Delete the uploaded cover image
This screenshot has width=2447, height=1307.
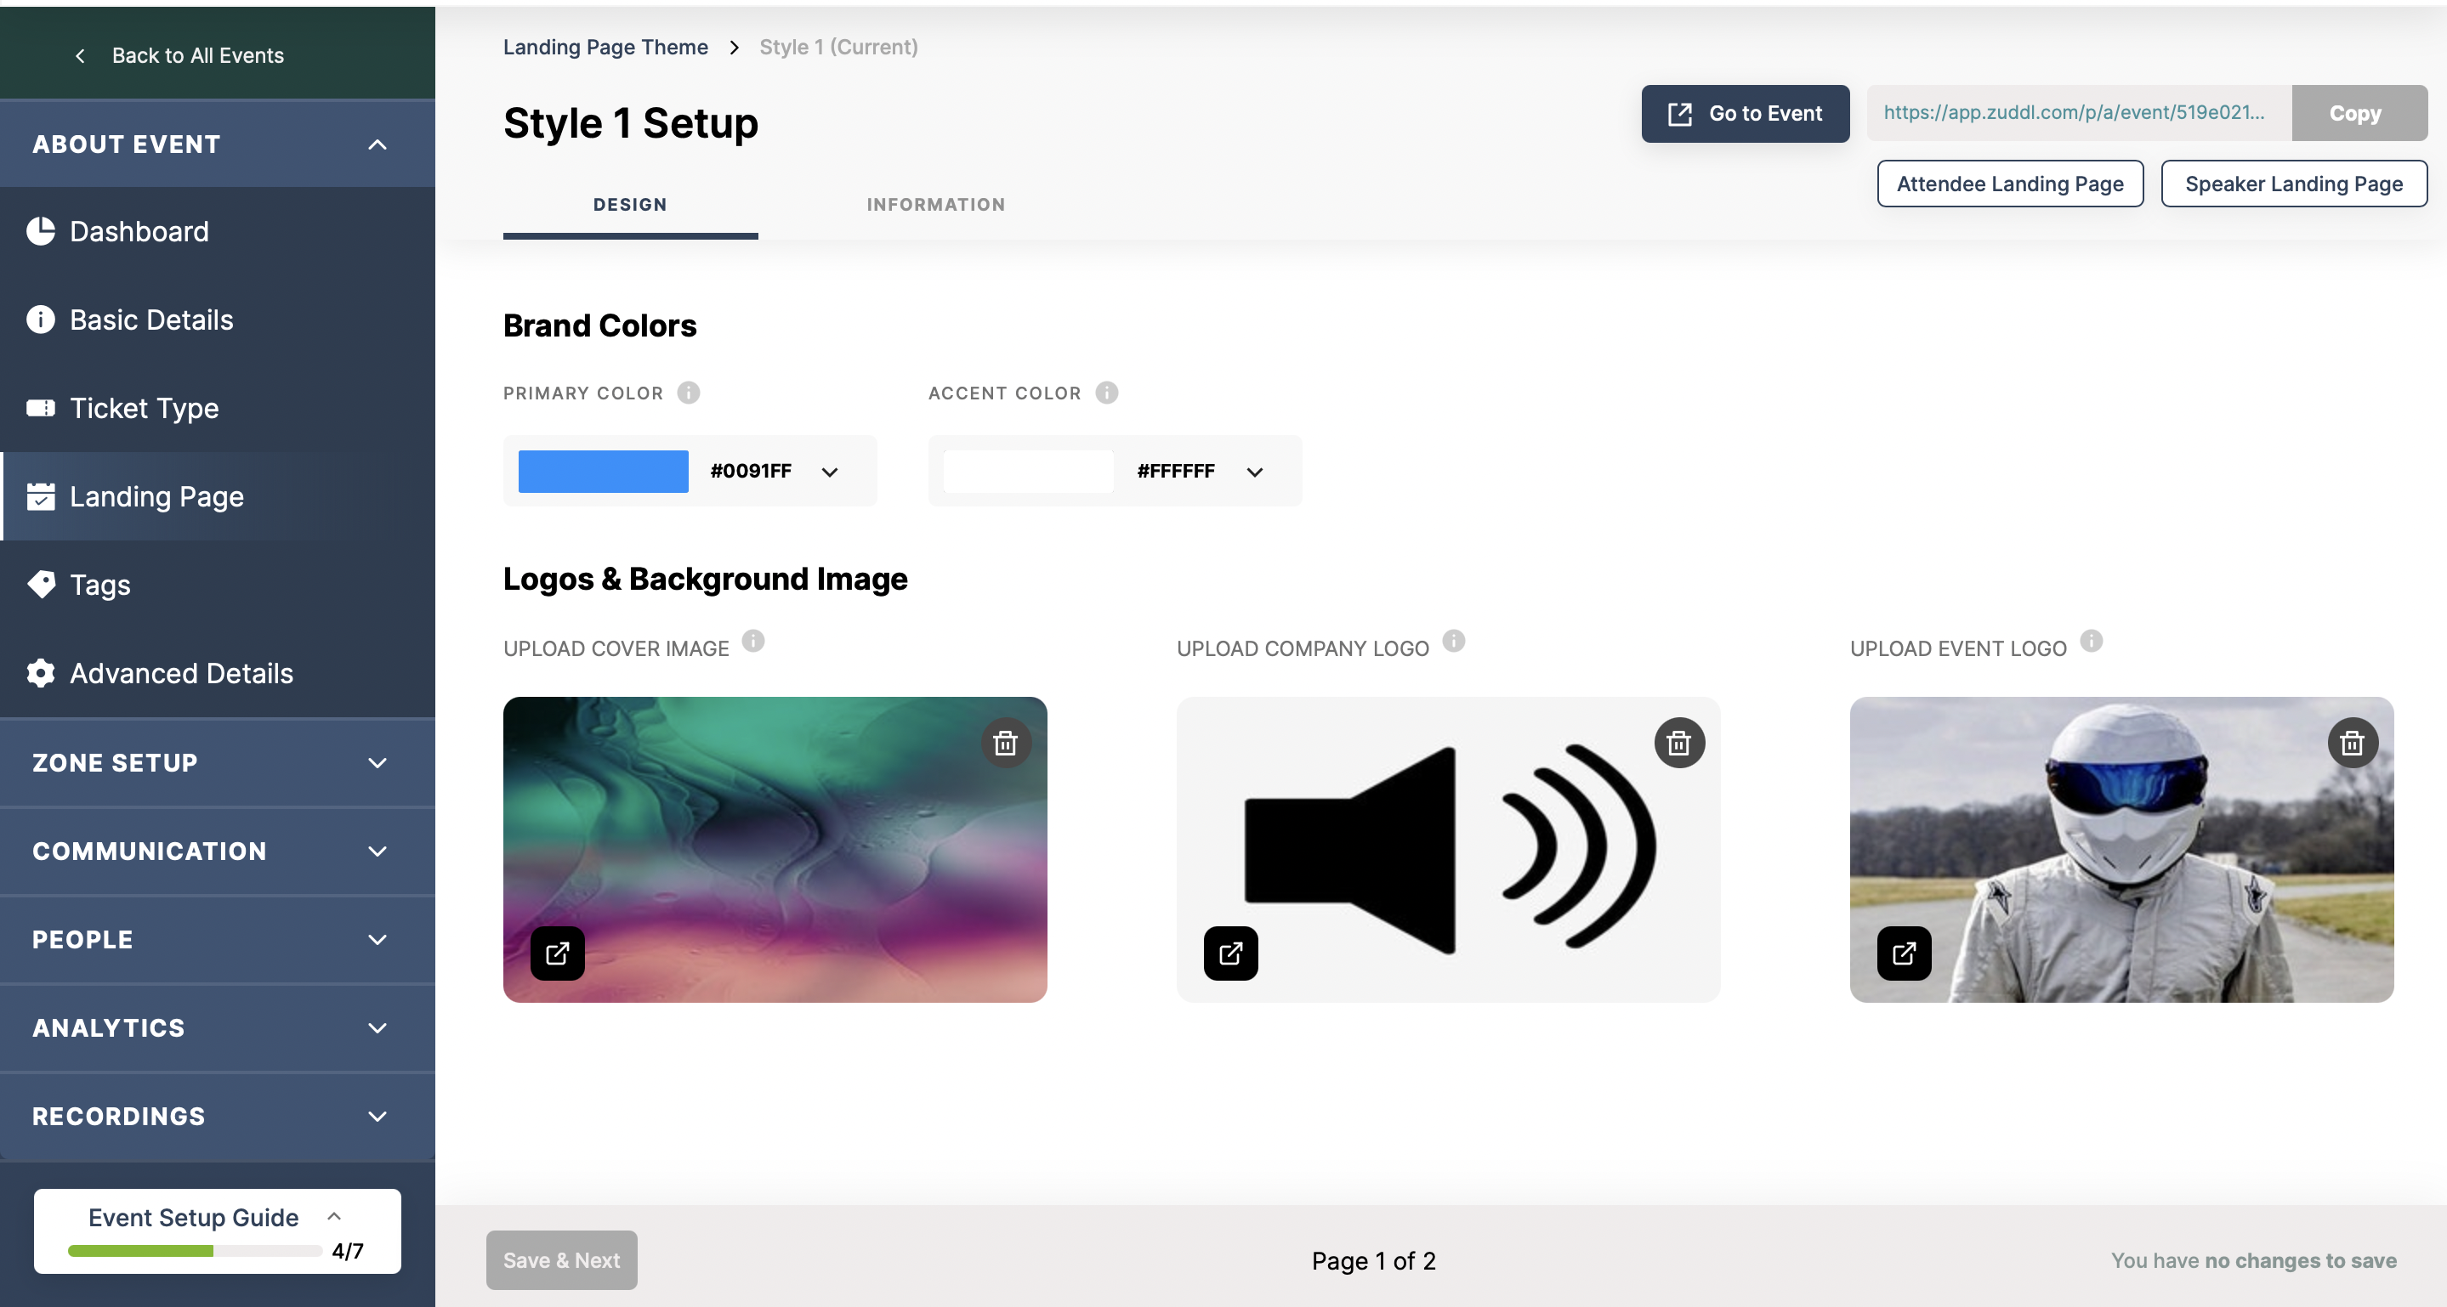(x=1005, y=742)
